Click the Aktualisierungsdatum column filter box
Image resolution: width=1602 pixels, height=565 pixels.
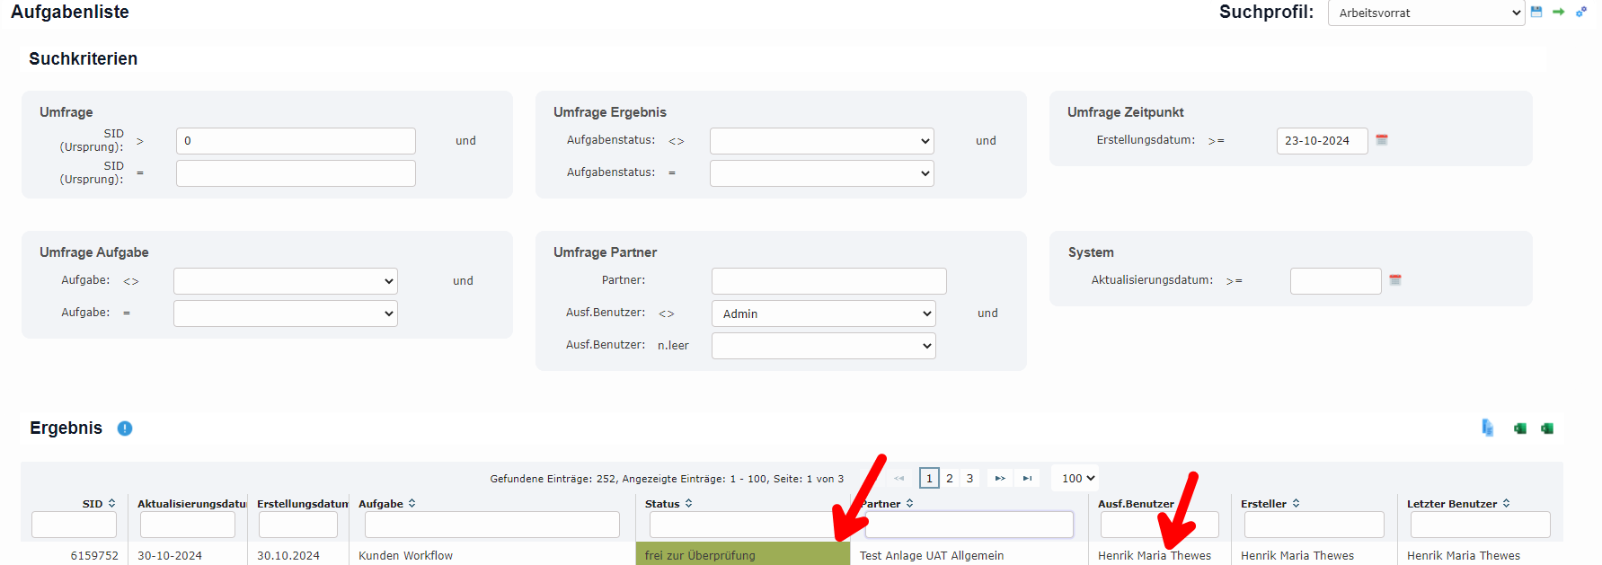click(188, 525)
